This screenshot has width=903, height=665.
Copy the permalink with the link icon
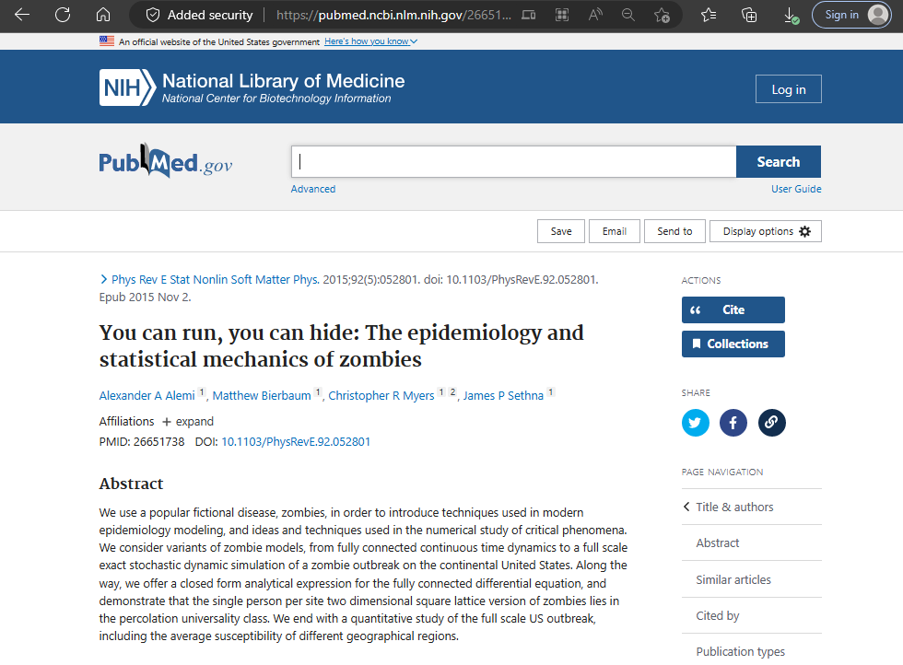[772, 423]
